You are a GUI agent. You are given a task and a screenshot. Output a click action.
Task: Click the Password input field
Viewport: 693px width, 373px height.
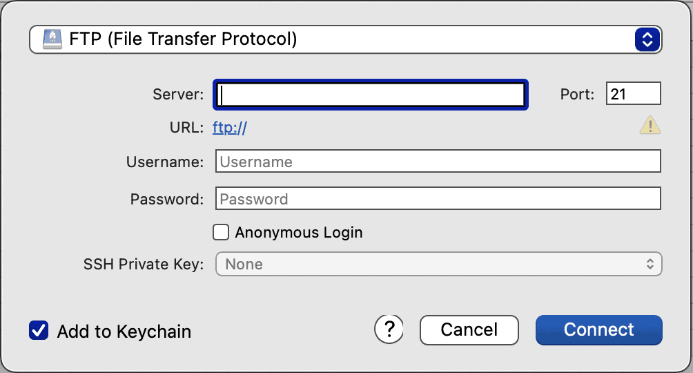pos(438,199)
